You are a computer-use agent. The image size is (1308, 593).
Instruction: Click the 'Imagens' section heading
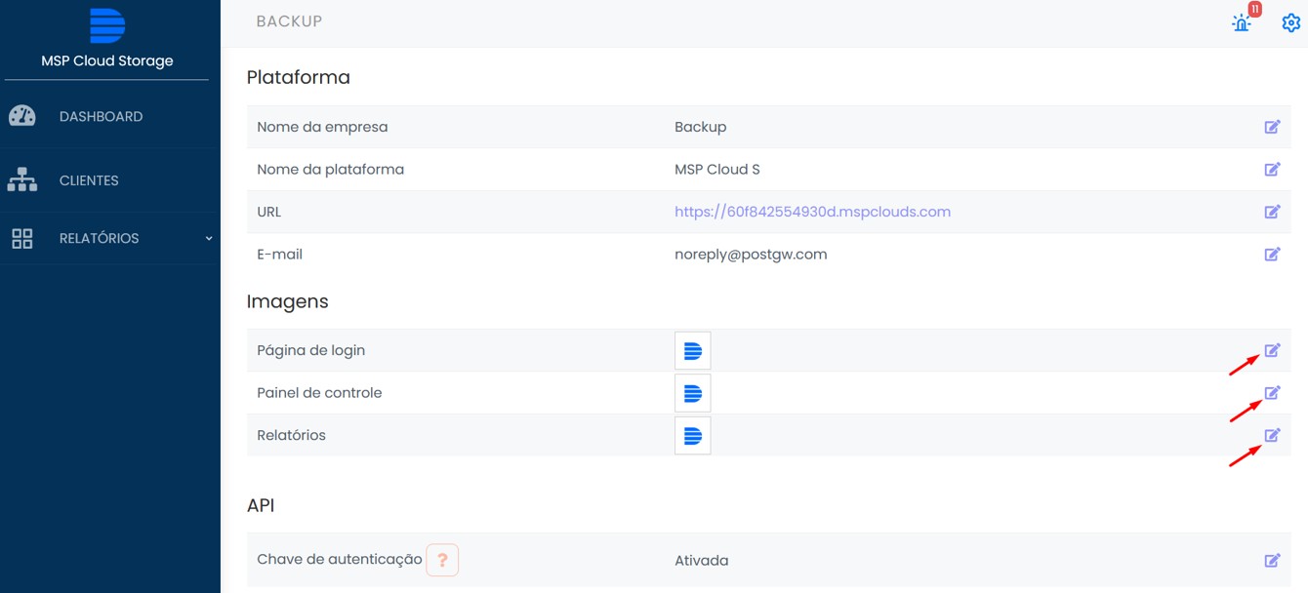pos(287,301)
